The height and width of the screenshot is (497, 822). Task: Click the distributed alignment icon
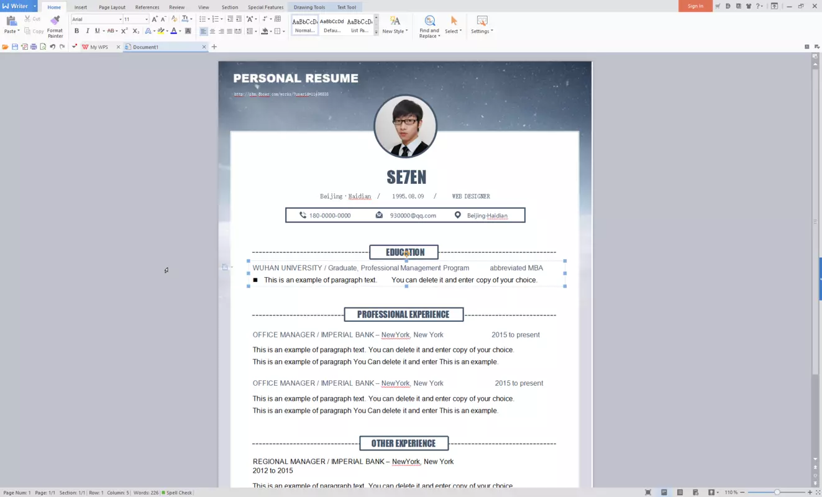[x=238, y=31]
